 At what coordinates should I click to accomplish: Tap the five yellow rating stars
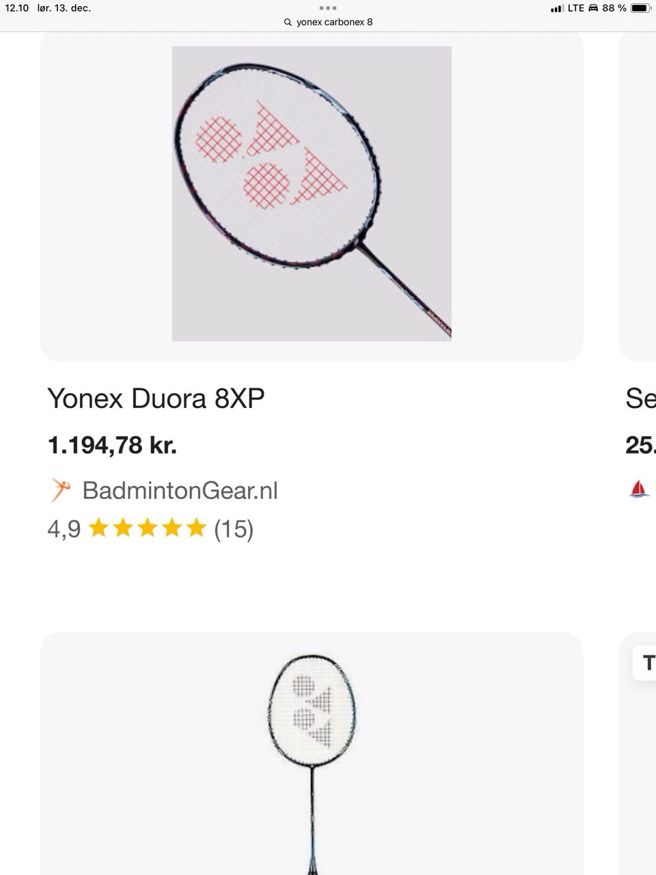(x=147, y=528)
